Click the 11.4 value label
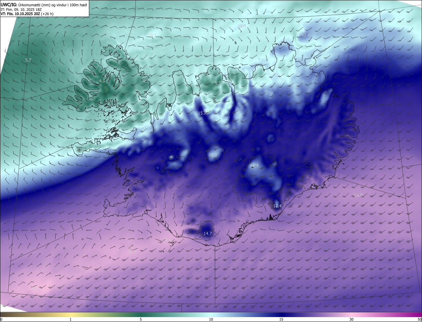 [x=254, y=165]
